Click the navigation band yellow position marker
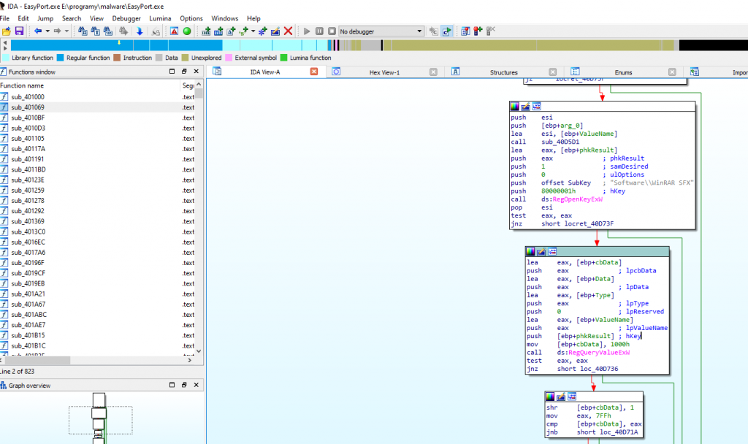748x444 pixels. (119, 42)
